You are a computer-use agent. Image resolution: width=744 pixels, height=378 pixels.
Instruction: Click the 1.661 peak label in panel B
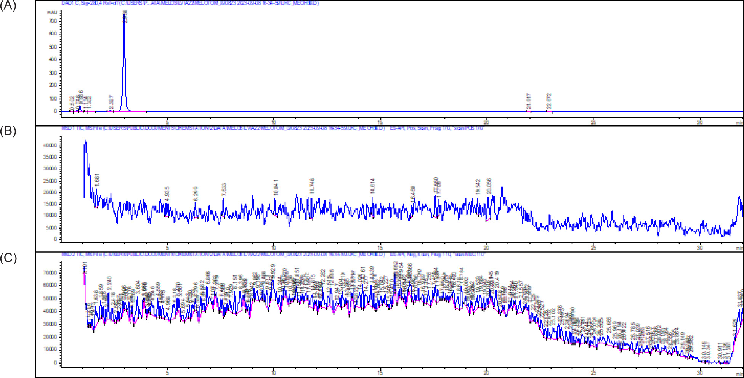point(97,180)
